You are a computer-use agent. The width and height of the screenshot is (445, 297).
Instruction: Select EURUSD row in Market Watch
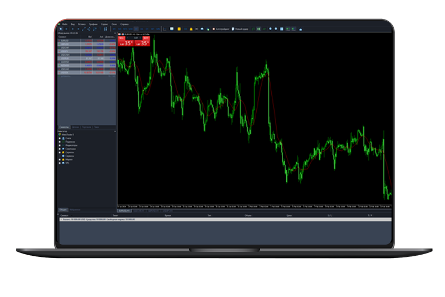click(65, 41)
